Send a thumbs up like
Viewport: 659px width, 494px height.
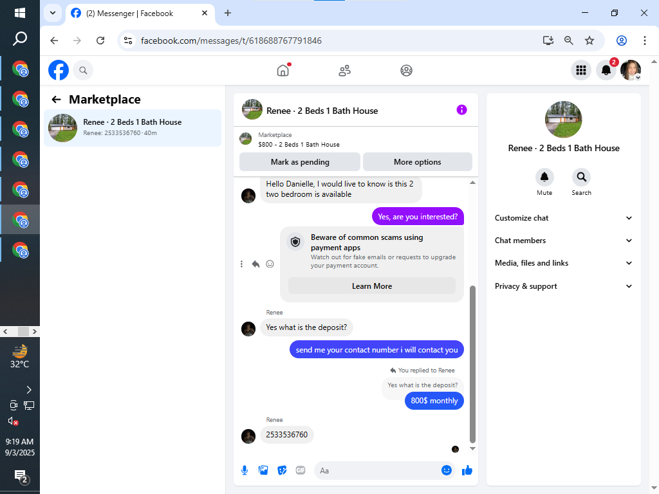[467, 470]
